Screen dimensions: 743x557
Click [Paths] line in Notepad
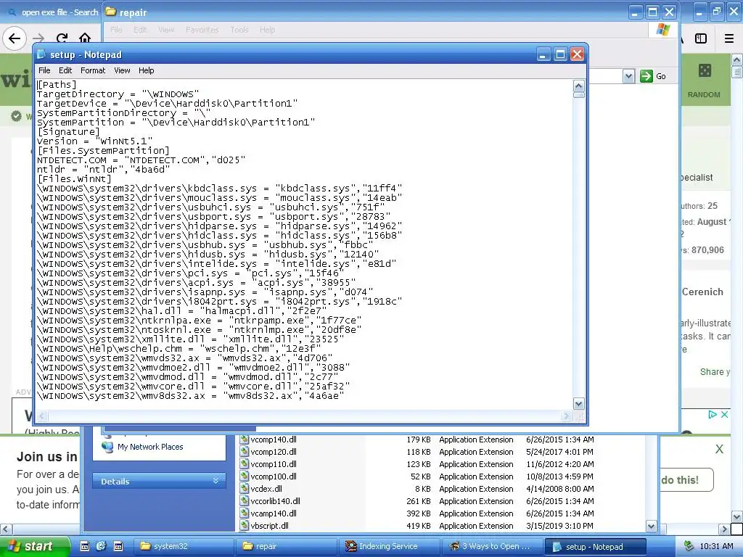(57, 84)
